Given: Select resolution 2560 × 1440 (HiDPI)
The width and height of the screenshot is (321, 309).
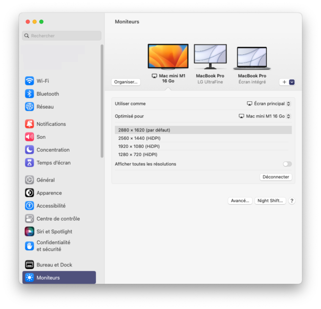Looking at the screenshot, I should tap(203, 138).
